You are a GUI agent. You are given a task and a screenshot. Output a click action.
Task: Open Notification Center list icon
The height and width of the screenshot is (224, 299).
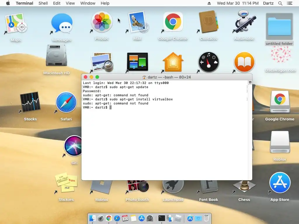click(289, 3)
